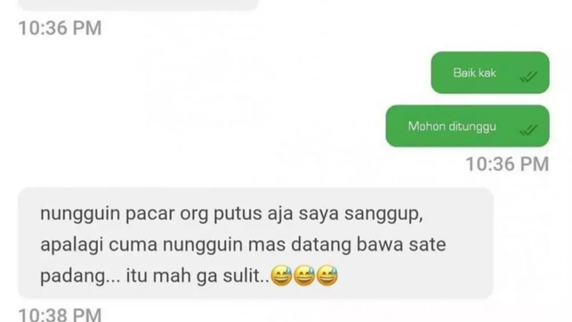The height and width of the screenshot is (322, 572).
Task: Click the Baik kak message text
Action: coord(475,73)
